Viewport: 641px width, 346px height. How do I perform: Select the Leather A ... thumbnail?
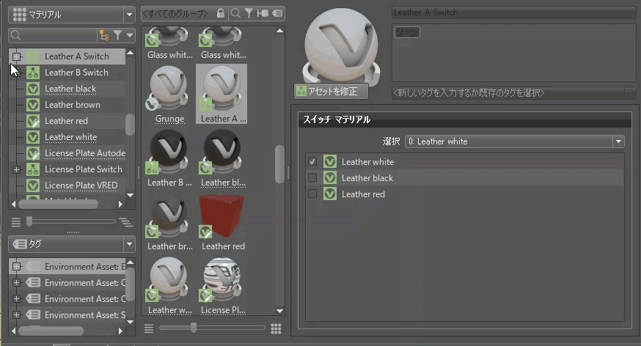click(x=221, y=95)
